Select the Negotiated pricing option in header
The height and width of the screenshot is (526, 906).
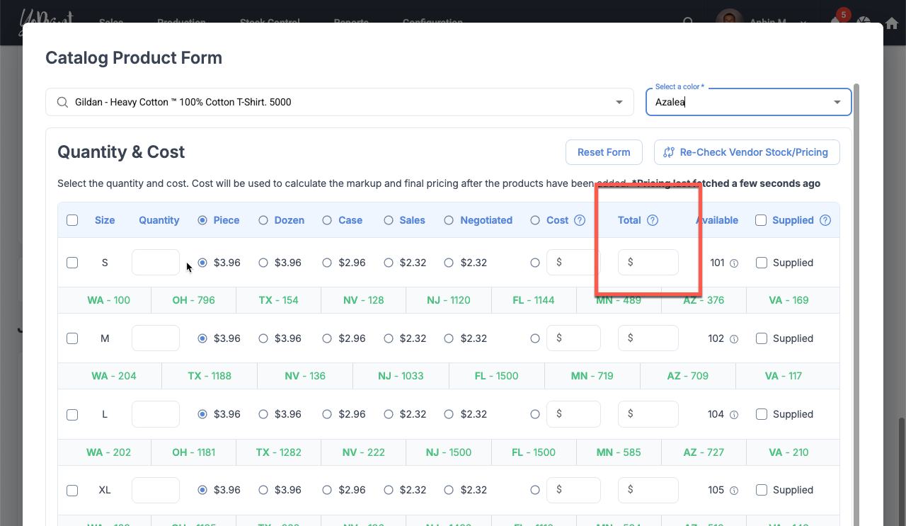pos(449,220)
